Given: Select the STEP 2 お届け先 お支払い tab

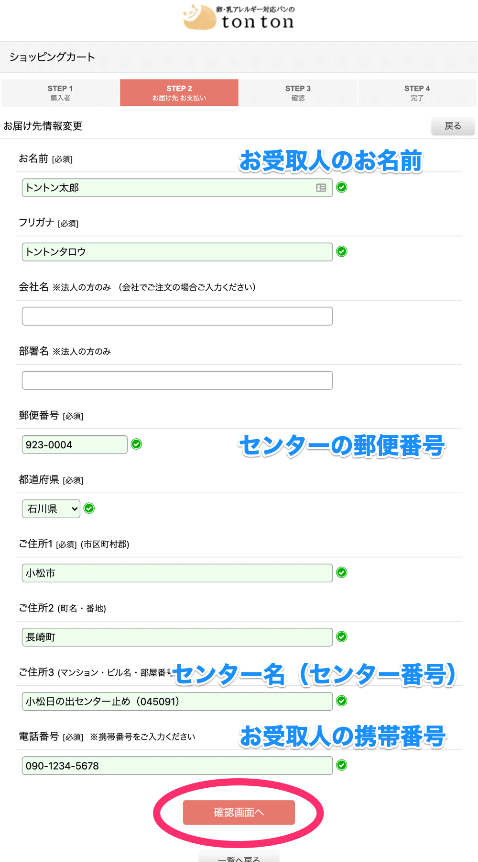Looking at the screenshot, I should 179,93.
